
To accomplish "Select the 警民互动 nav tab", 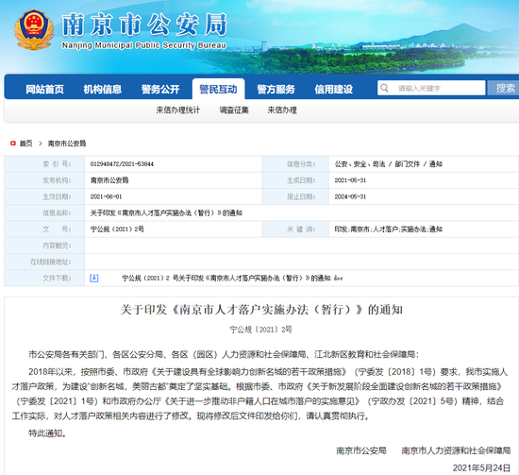I will (x=219, y=89).
